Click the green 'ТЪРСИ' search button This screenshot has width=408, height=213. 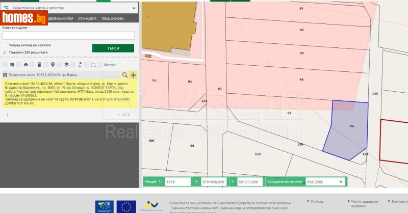(113, 48)
